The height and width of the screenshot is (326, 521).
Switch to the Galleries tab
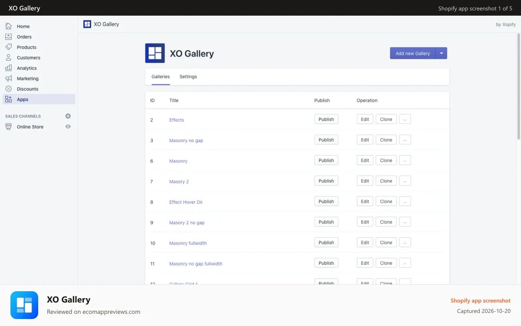coord(161,77)
